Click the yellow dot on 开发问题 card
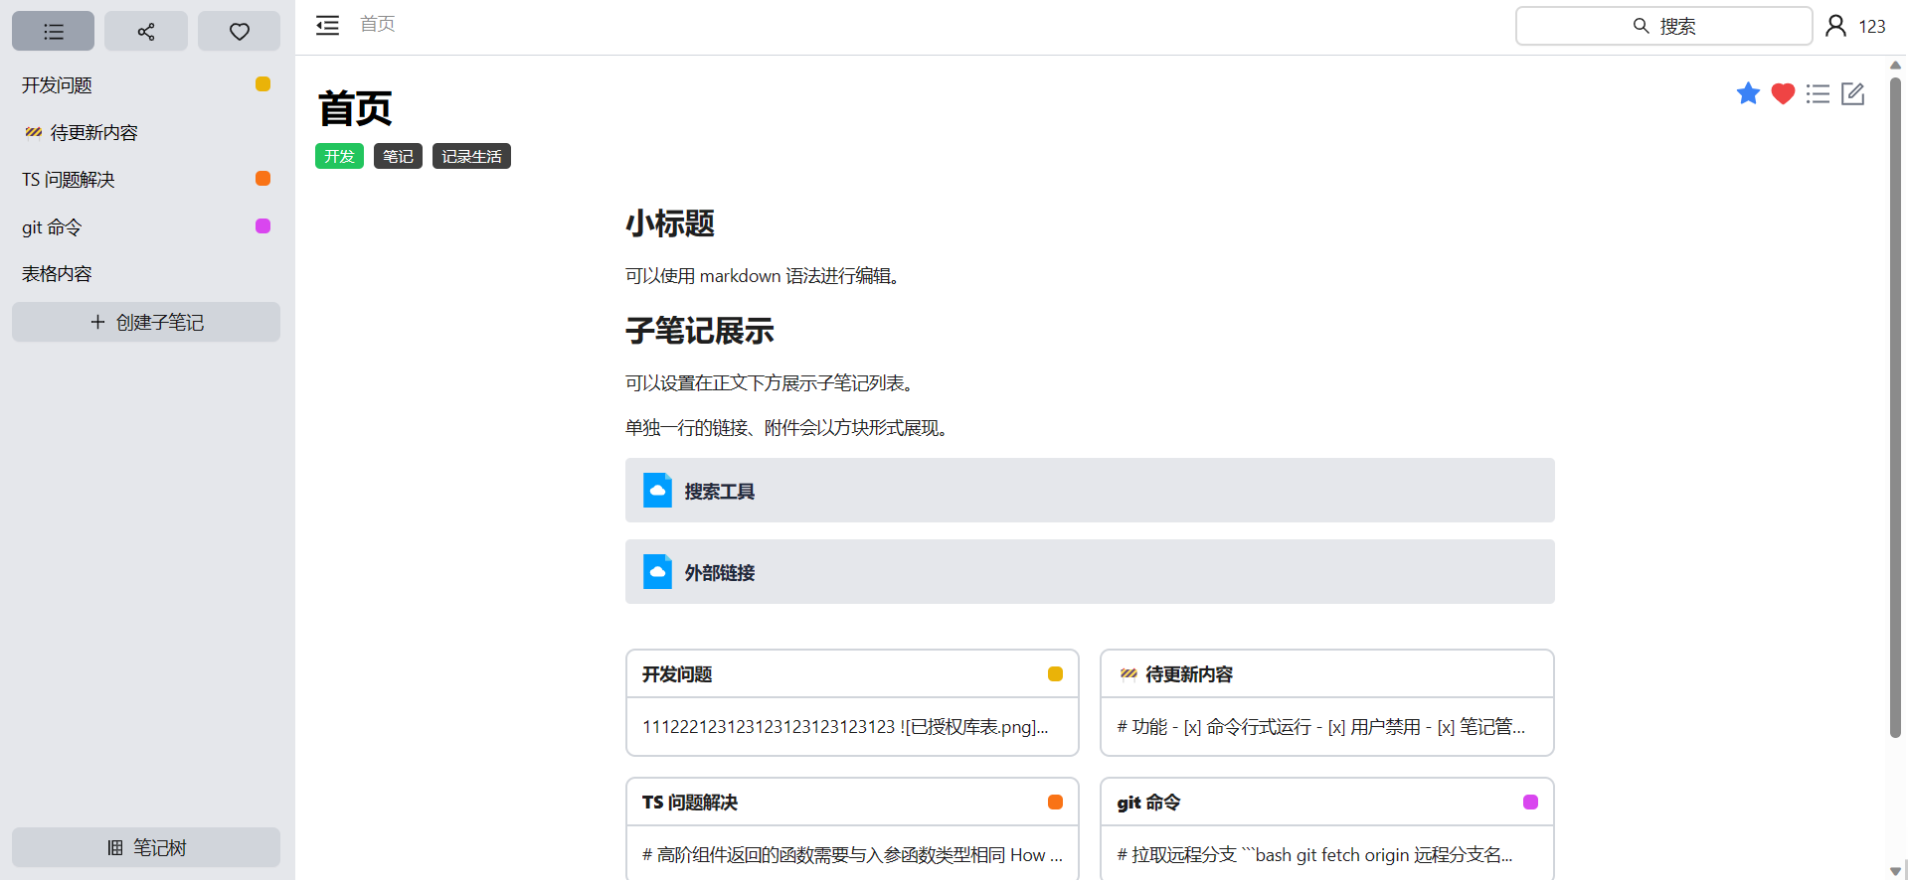The height and width of the screenshot is (880, 1908). pos(1055,674)
